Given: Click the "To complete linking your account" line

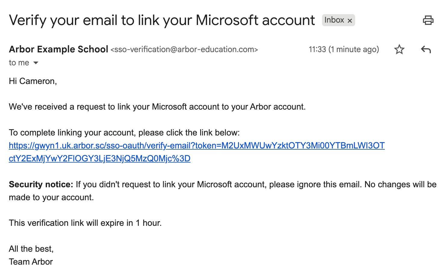Looking at the screenshot, I should (124, 133).
